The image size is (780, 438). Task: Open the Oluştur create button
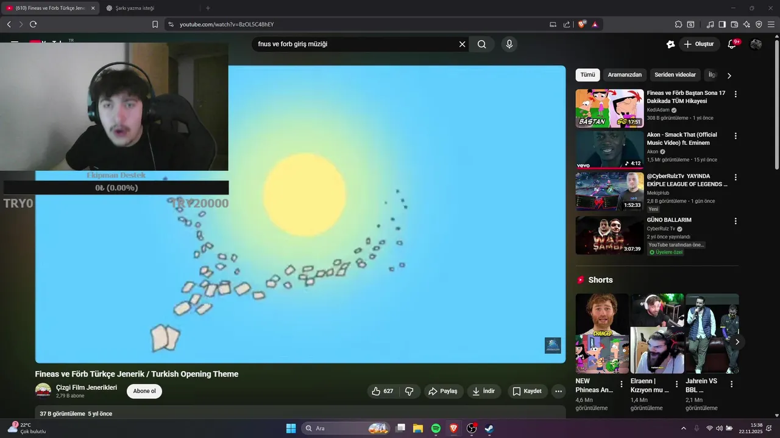[699, 44]
